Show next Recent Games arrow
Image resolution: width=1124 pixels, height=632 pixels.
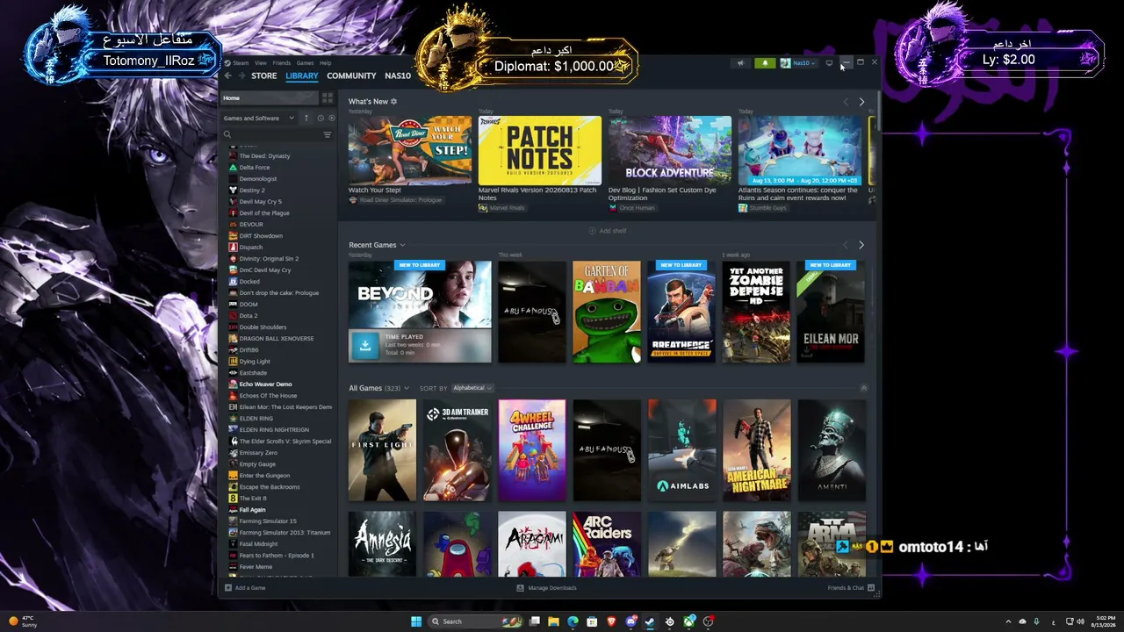pyautogui.click(x=861, y=245)
